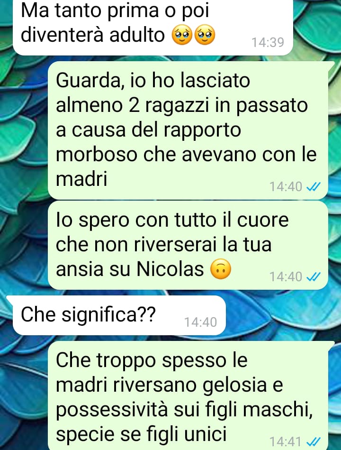
Task: Tap the words 'rapporto morboso' in the message
Action: 148,142
